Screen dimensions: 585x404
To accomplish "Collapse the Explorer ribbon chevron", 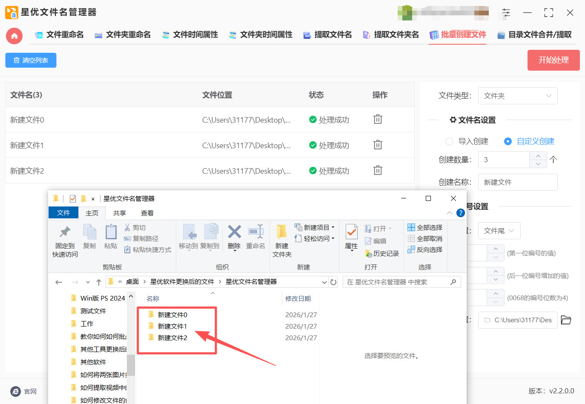I will [450, 213].
